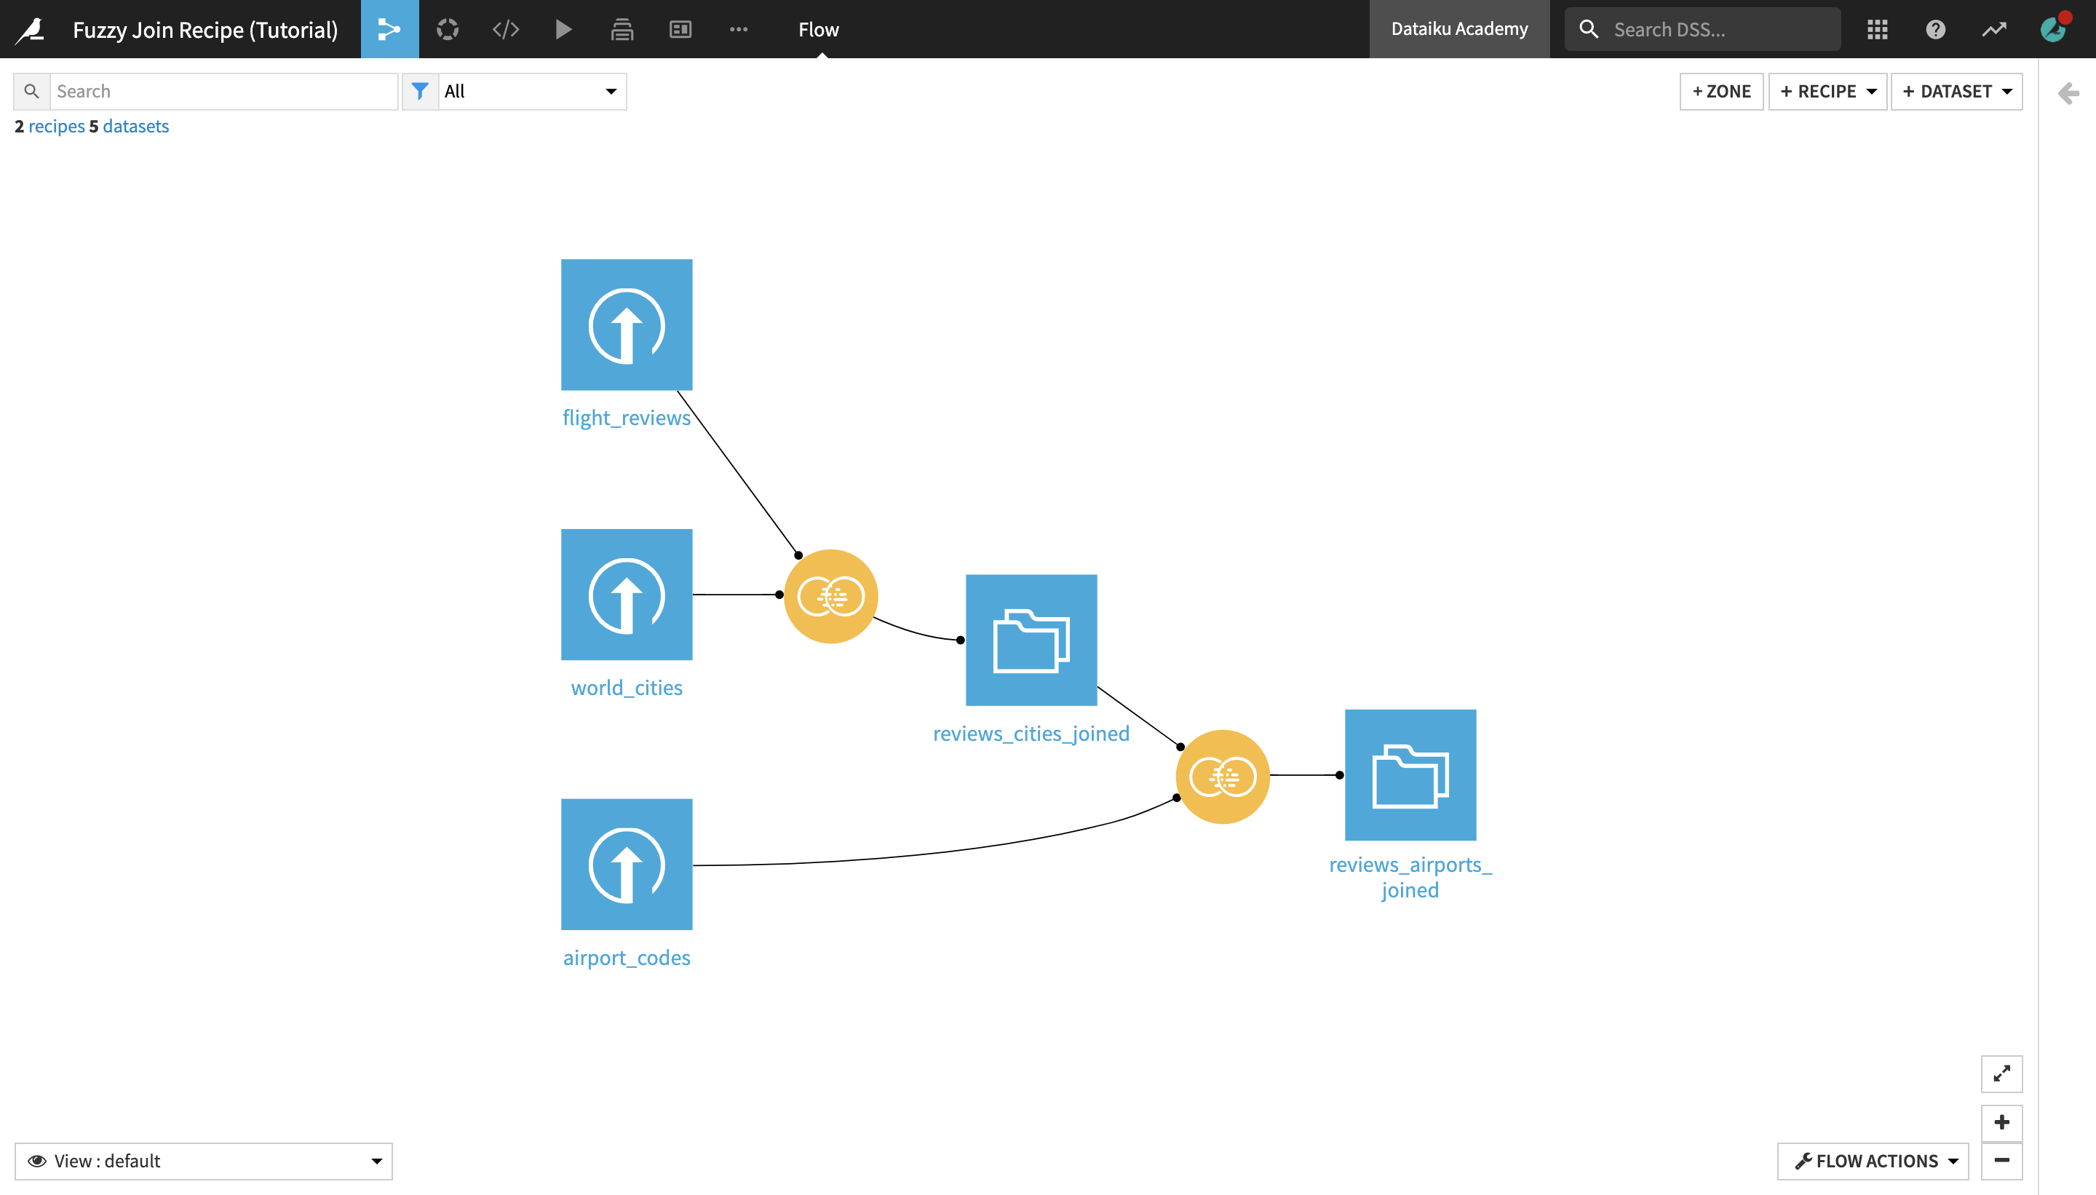The height and width of the screenshot is (1195, 2096).
Task: Open the View : default dropdown
Action: 204,1161
